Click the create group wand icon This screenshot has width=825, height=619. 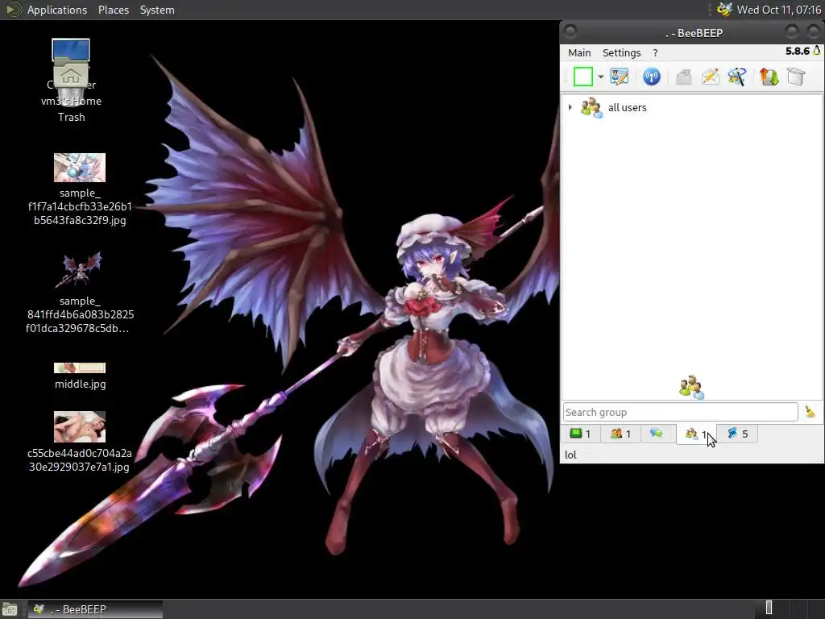click(x=737, y=77)
